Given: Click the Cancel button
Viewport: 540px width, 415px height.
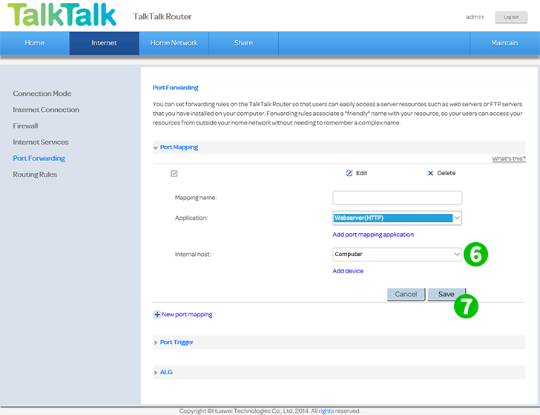Looking at the screenshot, I should [406, 294].
